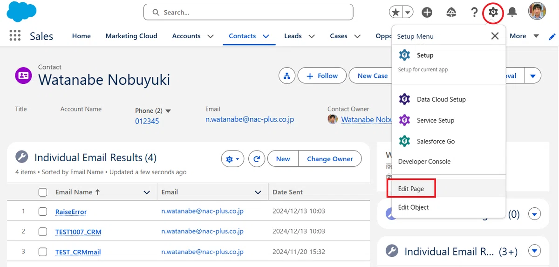Click the email in the RaiseError row
Viewport: 559px width, 267px height.
[x=203, y=211]
